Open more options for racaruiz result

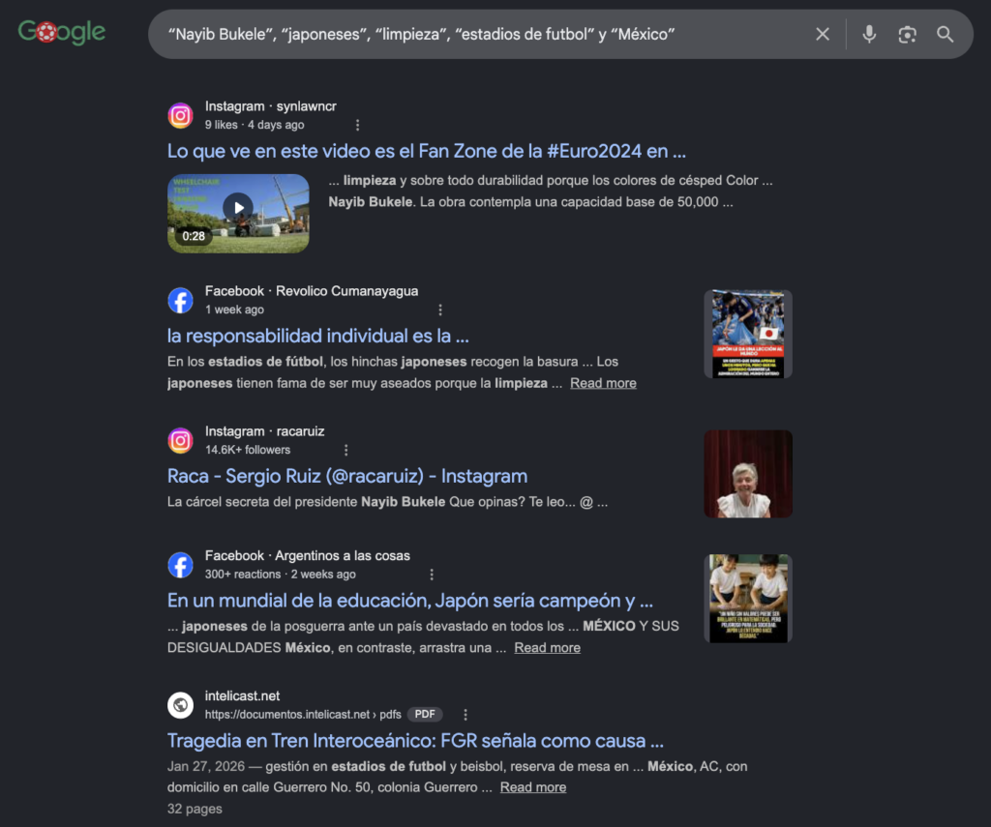coord(345,450)
